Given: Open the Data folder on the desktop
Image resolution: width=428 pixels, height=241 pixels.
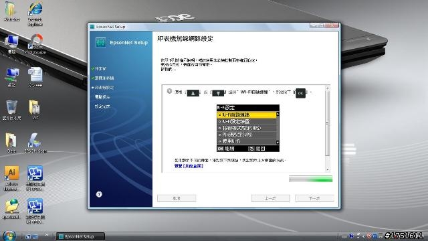Looking at the screenshot, I should pos(11,143).
